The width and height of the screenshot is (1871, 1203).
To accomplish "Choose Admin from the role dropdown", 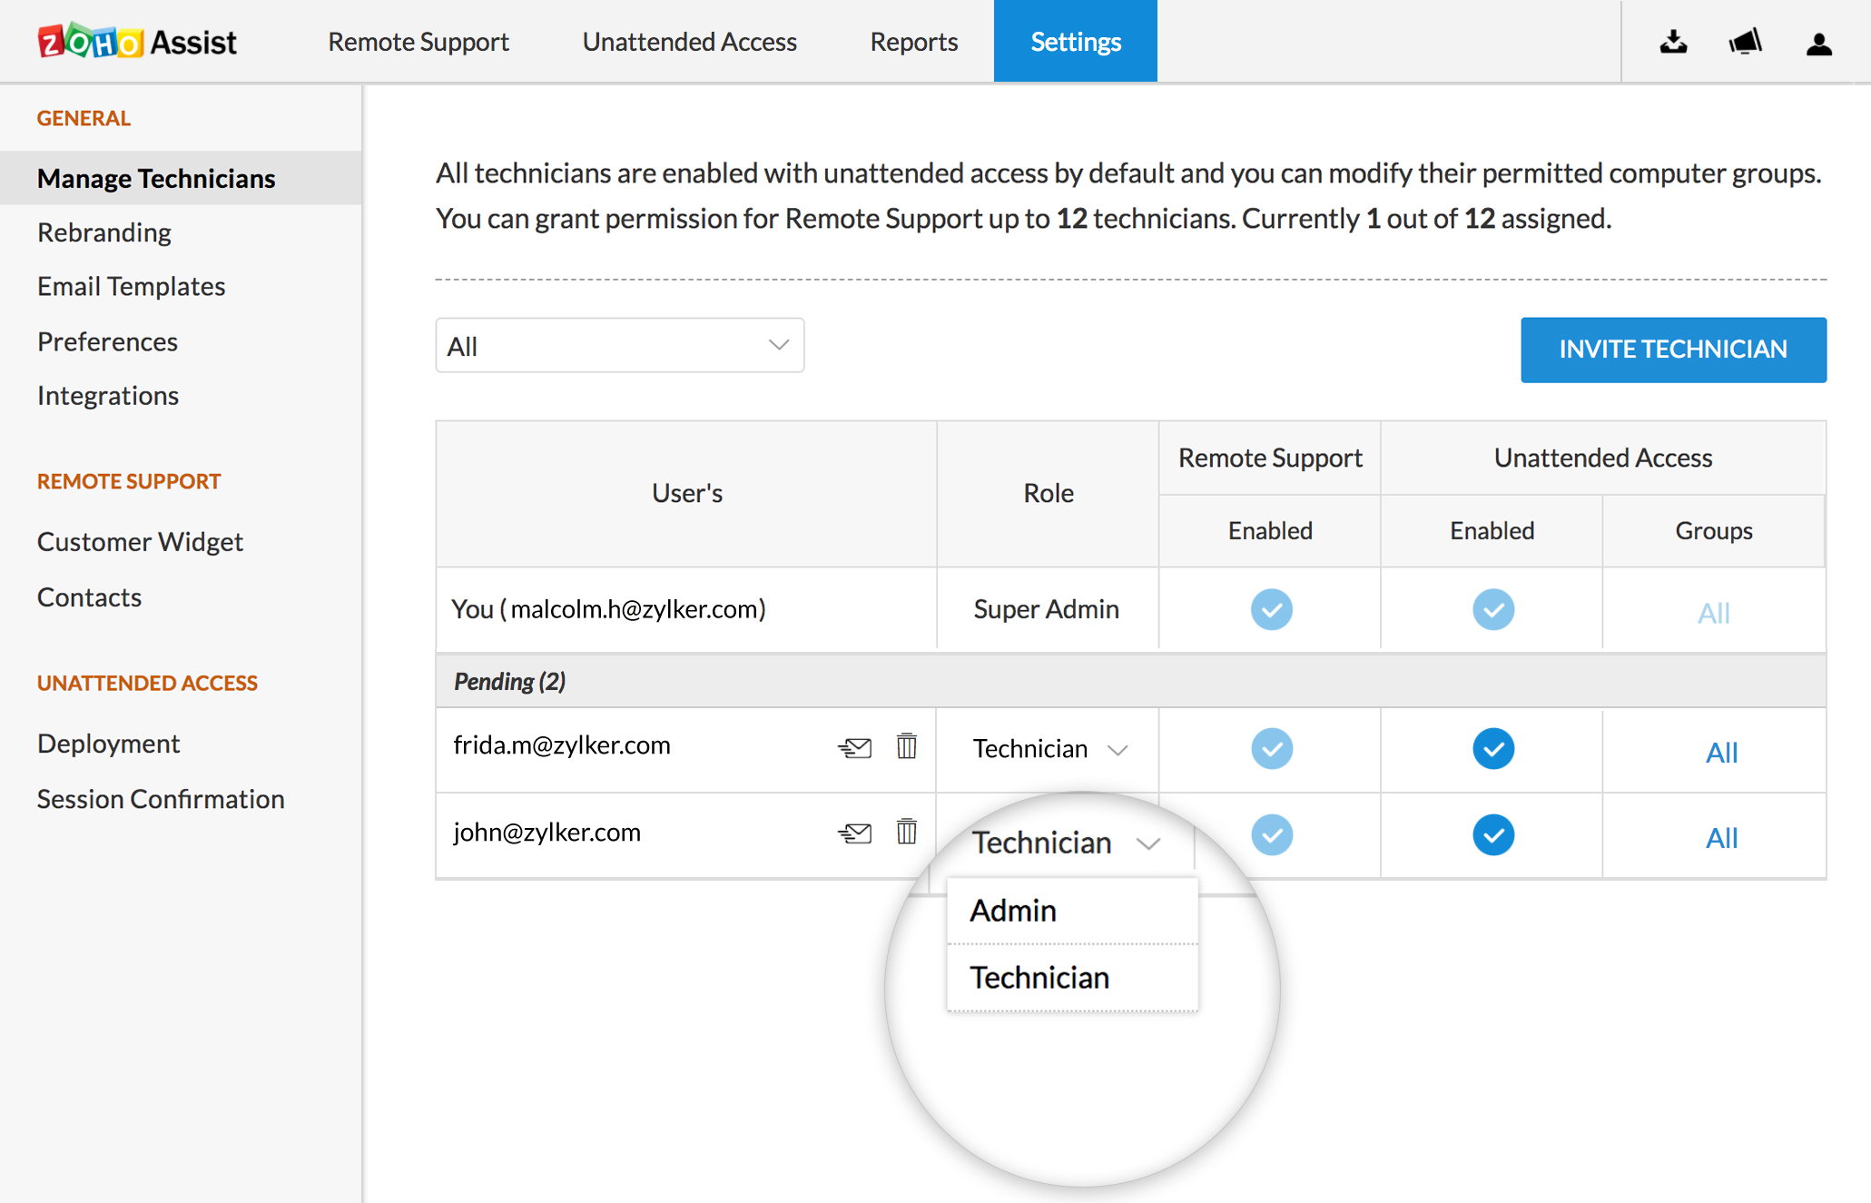I will click(x=1013, y=911).
